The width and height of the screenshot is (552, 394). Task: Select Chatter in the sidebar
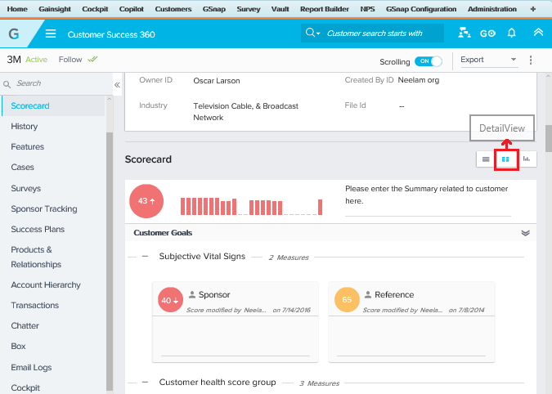(x=25, y=325)
